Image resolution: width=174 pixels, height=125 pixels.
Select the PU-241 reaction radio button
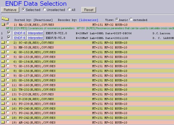point(8,113)
